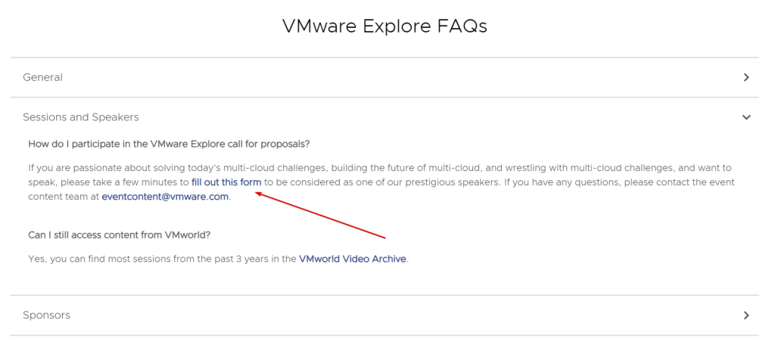Open the General FAQ section title
Screen dimensions: 775x339
pos(42,78)
